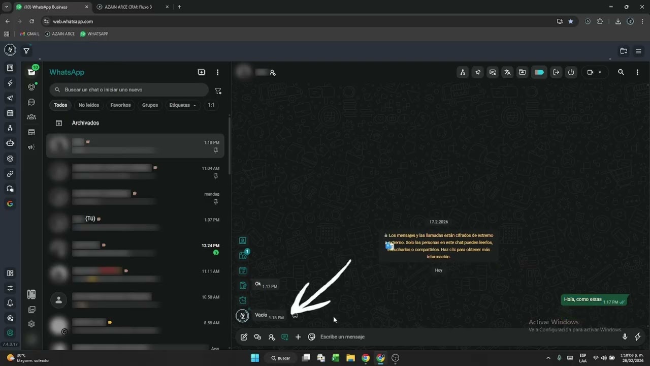650x366 pixels.
Task: Select the Favoritos filter tab
Action: [120, 105]
